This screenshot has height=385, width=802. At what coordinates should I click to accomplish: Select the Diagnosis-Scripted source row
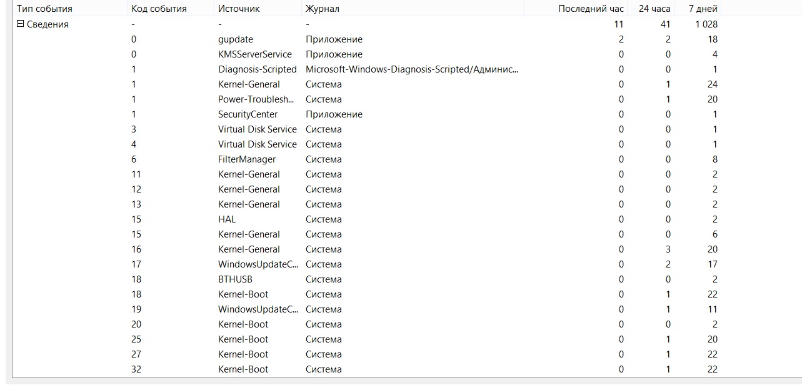(x=257, y=69)
